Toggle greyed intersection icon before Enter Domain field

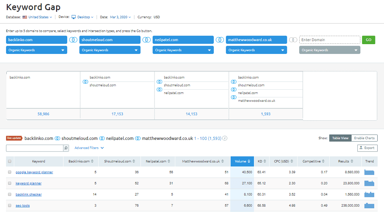coord(293,40)
